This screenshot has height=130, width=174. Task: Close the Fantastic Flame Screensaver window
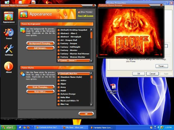click(94, 5)
